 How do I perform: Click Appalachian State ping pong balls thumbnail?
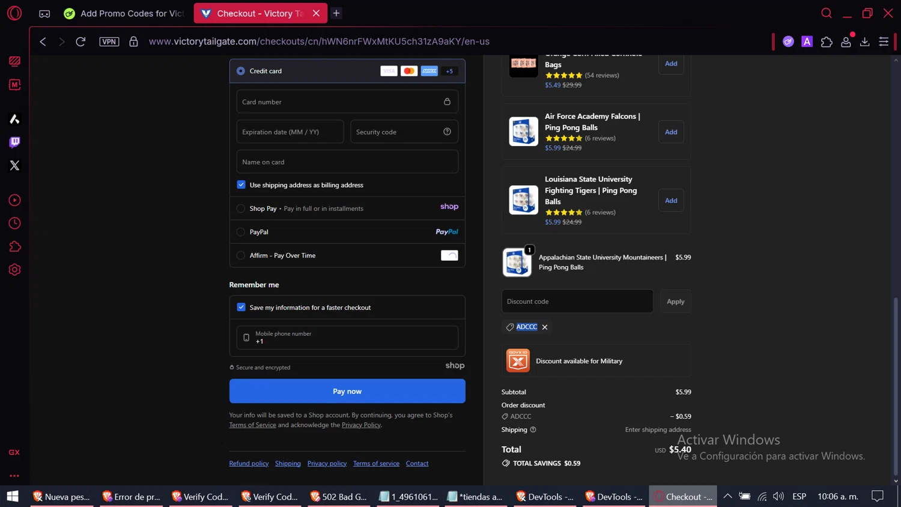pos(517,262)
